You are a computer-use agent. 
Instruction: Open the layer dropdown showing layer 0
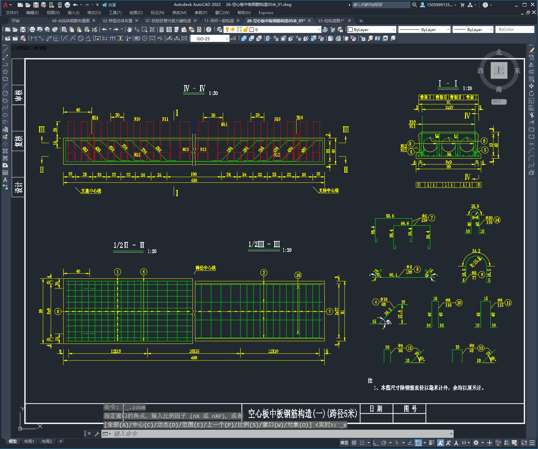[273, 29]
